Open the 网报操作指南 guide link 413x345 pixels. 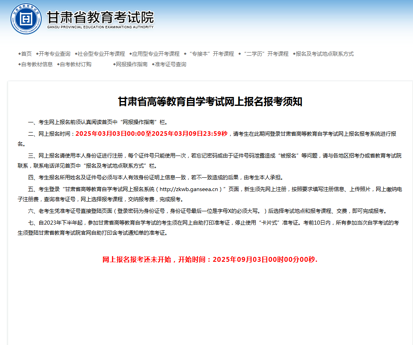click(x=131, y=64)
